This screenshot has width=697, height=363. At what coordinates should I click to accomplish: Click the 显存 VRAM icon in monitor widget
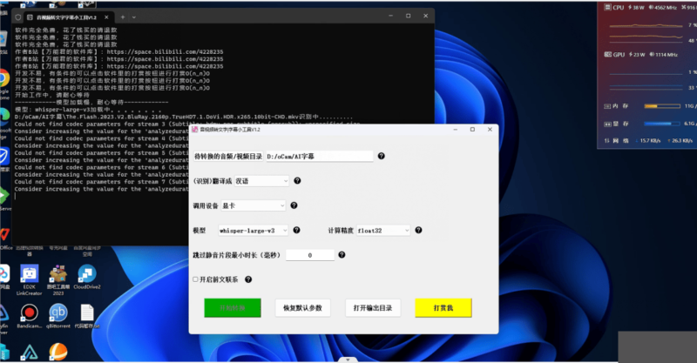tap(607, 124)
